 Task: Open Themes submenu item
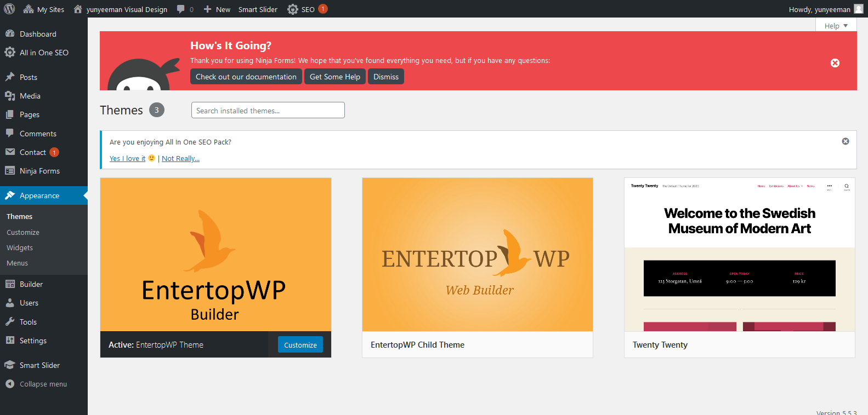click(x=19, y=217)
